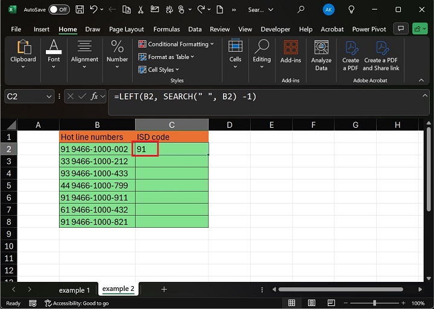The height and width of the screenshot is (309, 434).
Task: Toggle the AutoSave switch
Action: coord(58,10)
